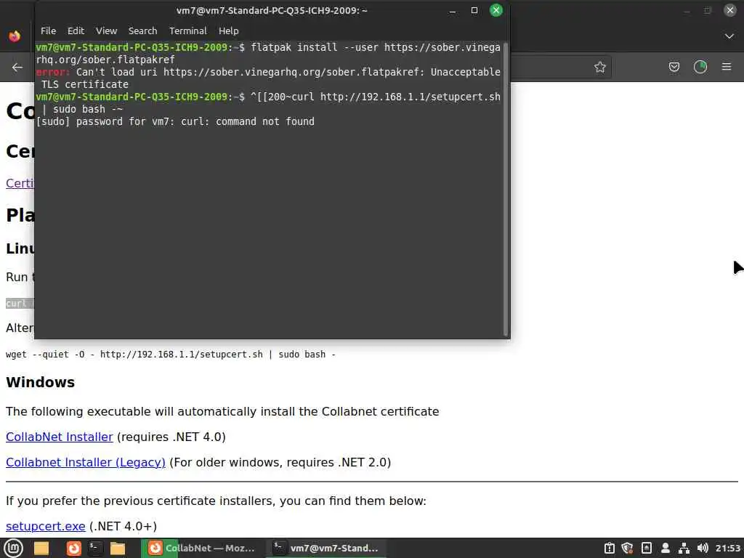
Task: Click 'The following executable will automatically install' sentence
Action: pyautogui.click(x=222, y=411)
